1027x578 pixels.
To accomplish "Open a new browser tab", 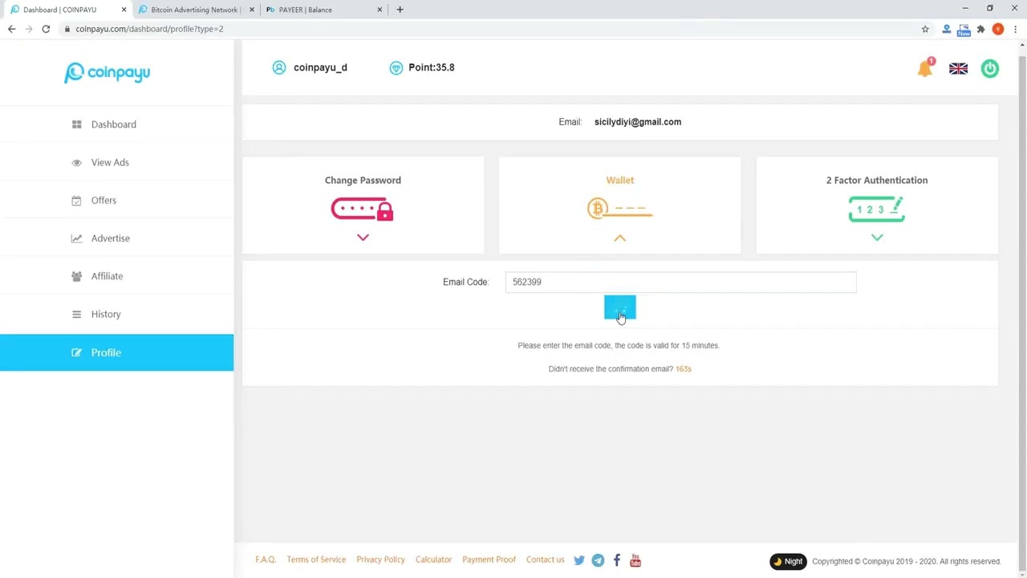I will 400,10.
